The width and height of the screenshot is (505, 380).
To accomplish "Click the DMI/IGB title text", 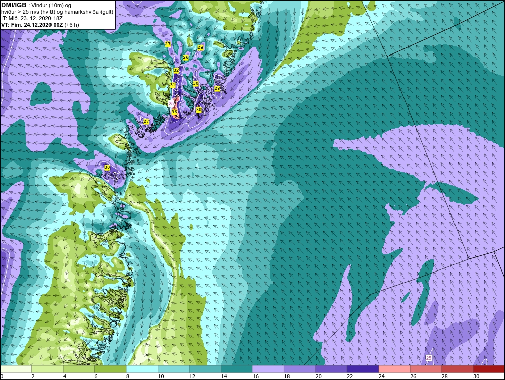I will point(14,5).
